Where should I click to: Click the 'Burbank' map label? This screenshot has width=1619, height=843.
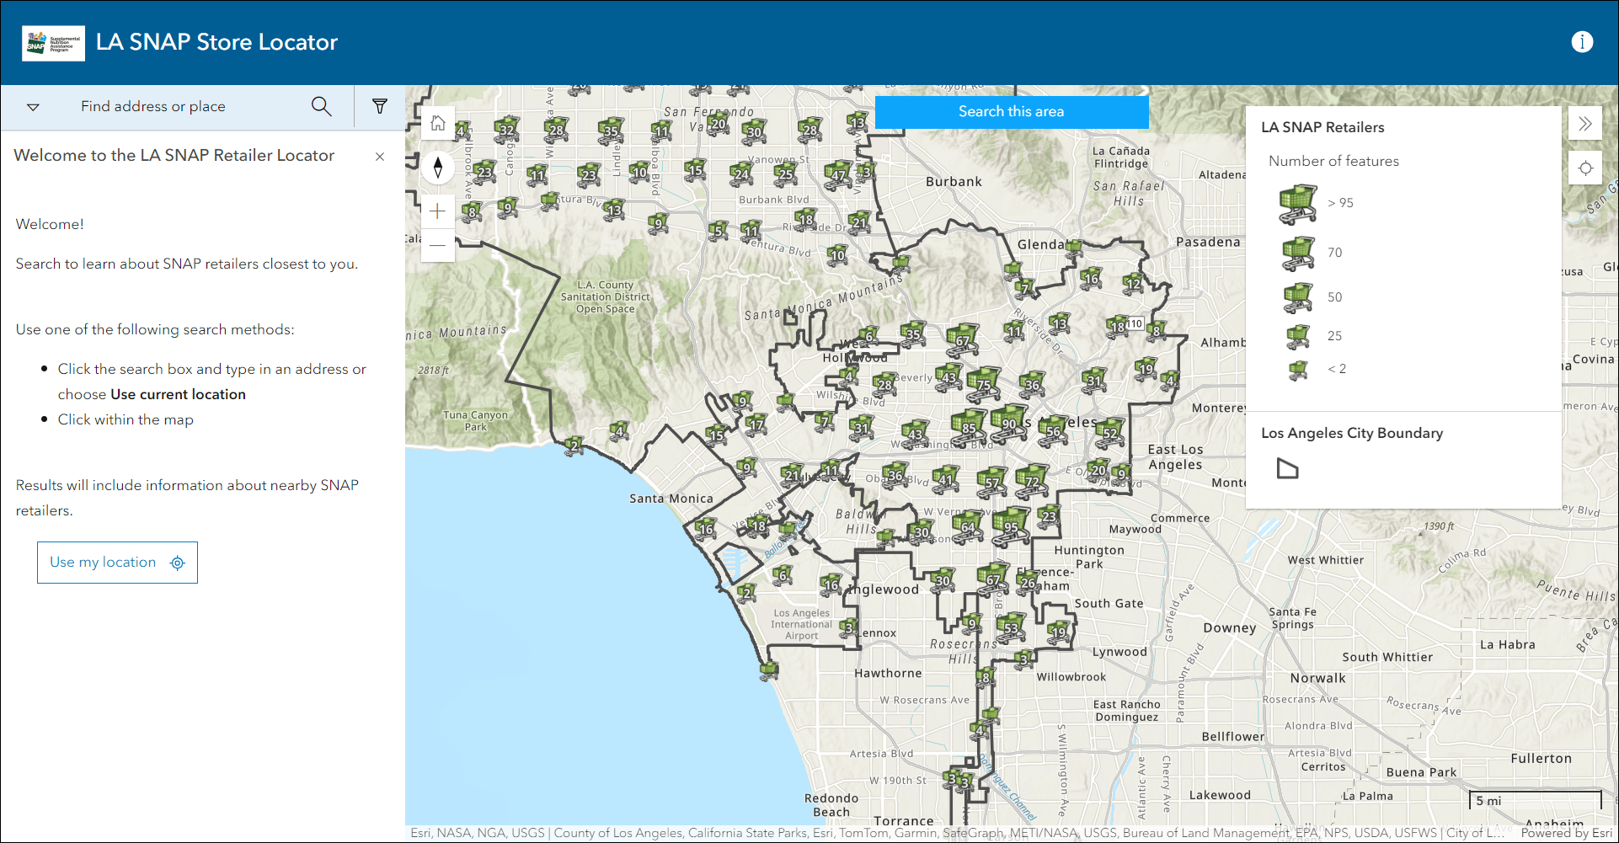(x=954, y=182)
